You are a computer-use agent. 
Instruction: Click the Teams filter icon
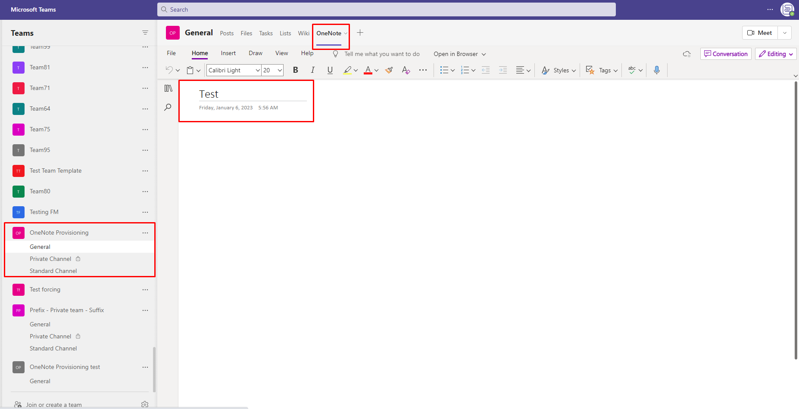pyautogui.click(x=145, y=33)
